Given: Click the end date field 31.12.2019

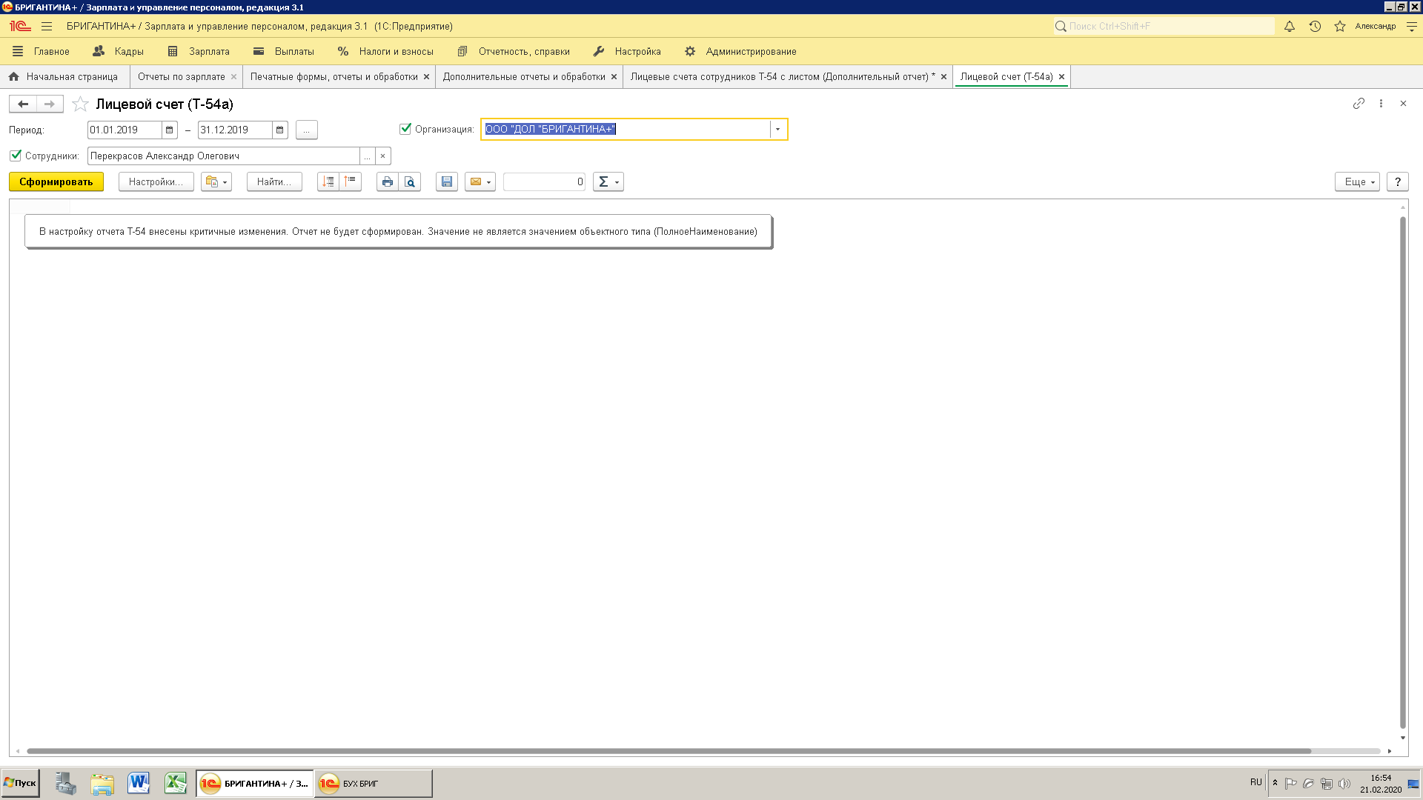Looking at the screenshot, I should tap(235, 130).
